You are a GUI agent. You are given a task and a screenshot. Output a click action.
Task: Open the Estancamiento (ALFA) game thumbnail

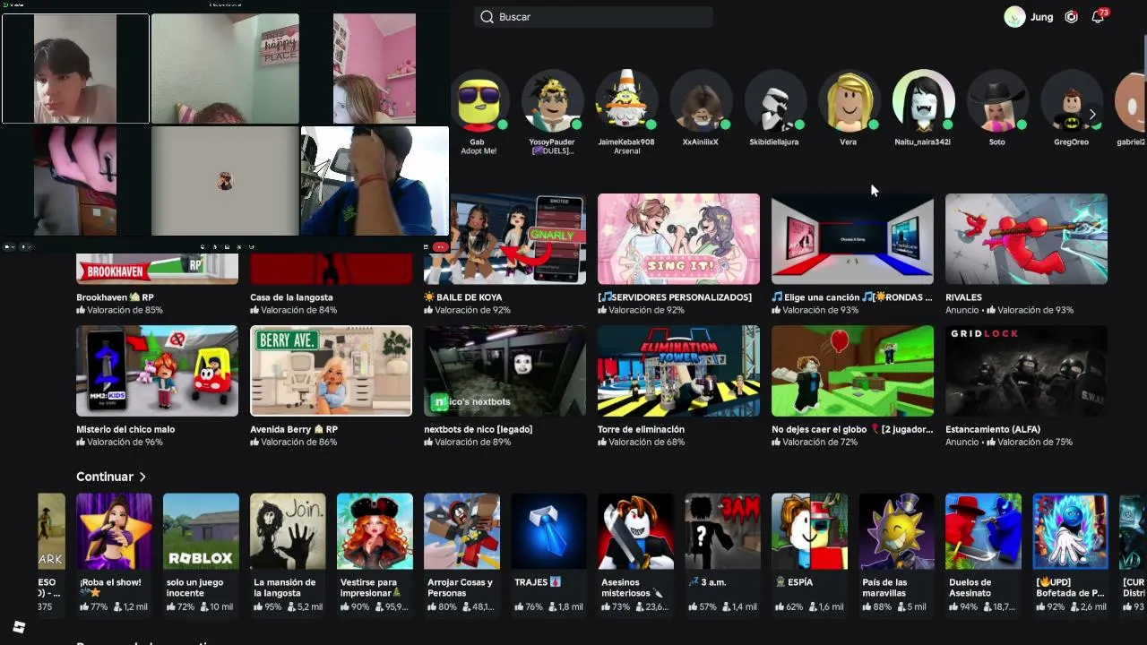click(x=1026, y=371)
